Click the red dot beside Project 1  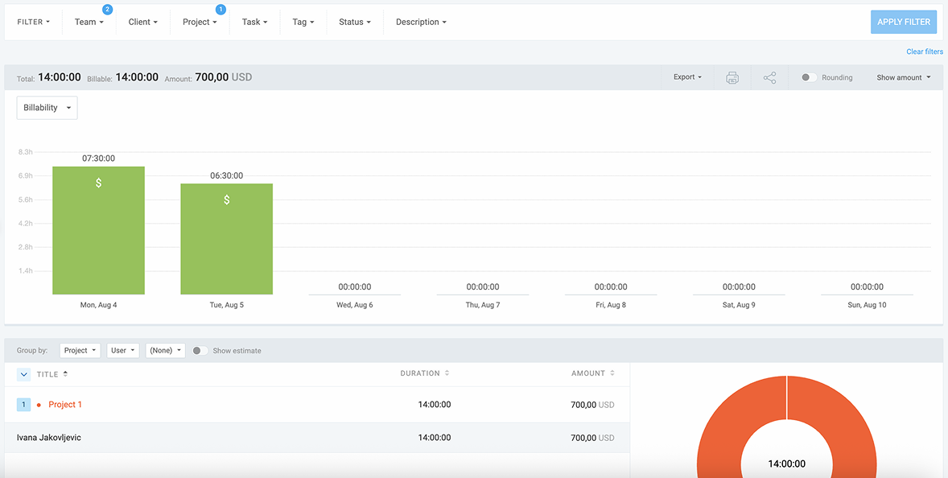pos(39,405)
